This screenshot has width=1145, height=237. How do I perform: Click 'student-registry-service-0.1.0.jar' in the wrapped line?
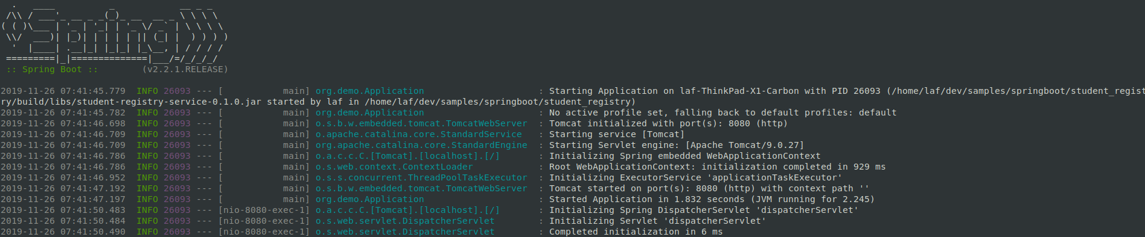169,102
